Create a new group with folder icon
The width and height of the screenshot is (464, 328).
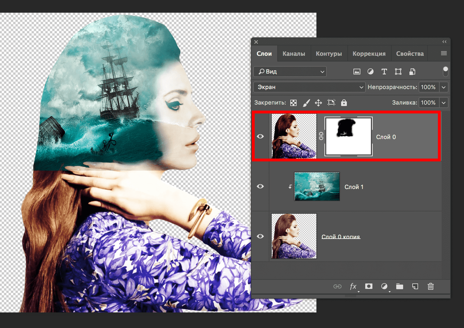pyautogui.click(x=400, y=286)
